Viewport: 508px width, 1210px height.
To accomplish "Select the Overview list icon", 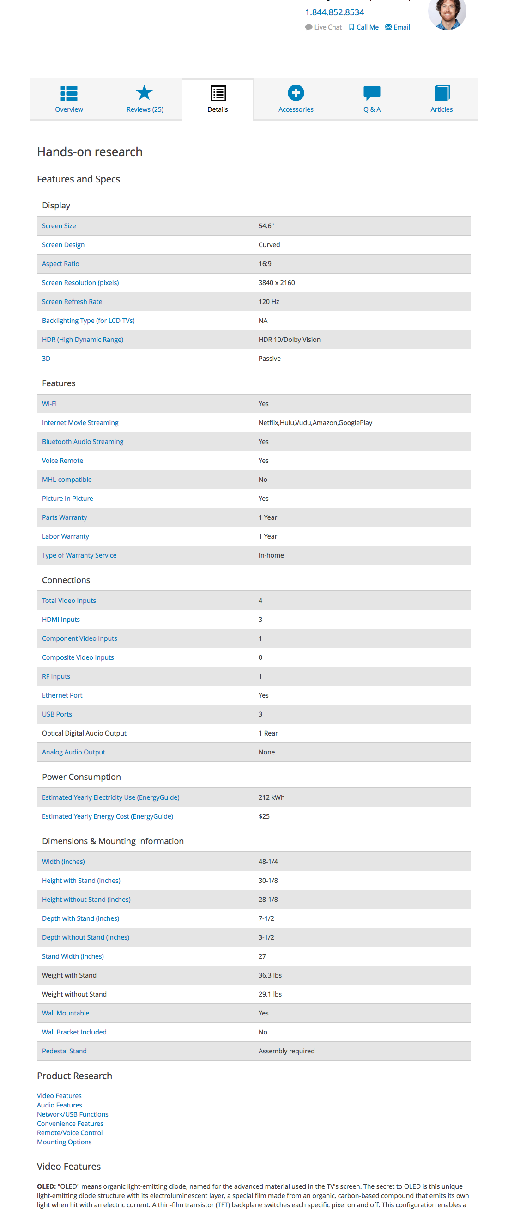I will point(68,93).
